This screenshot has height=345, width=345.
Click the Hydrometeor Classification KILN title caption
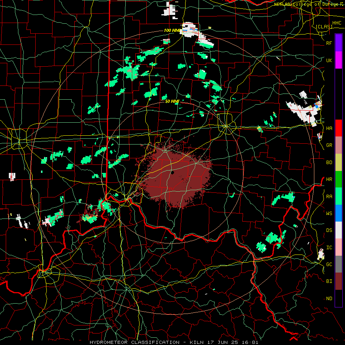coord(174,342)
